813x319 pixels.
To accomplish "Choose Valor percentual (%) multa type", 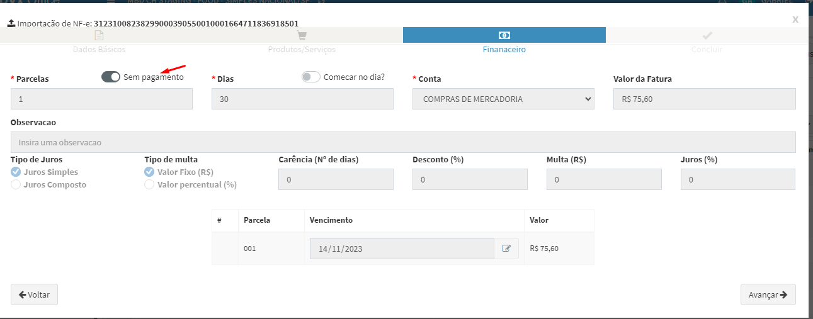I will coord(149,185).
